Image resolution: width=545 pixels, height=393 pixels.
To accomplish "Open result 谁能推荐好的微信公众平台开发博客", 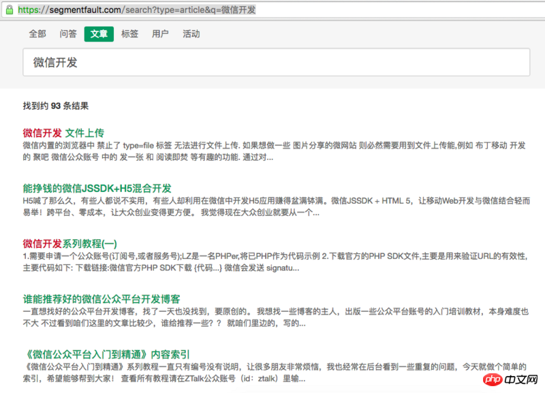I will (x=102, y=299).
